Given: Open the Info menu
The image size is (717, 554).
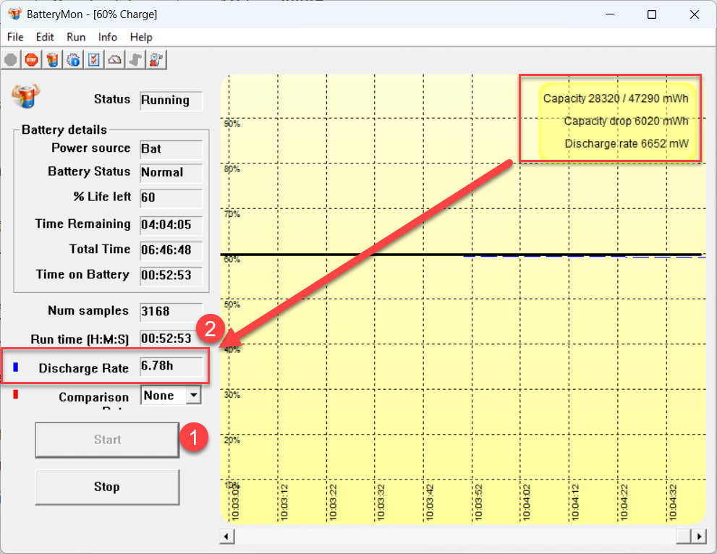Looking at the screenshot, I should tap(108, 37).
